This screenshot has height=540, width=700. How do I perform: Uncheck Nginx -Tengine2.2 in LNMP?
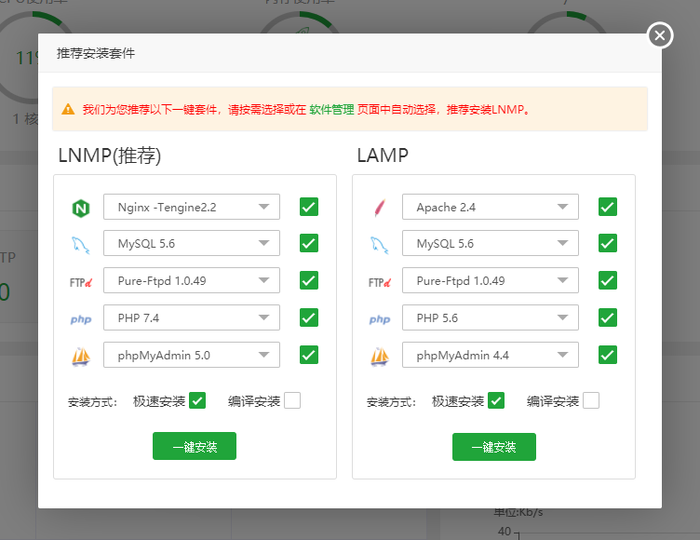point(309,207)
